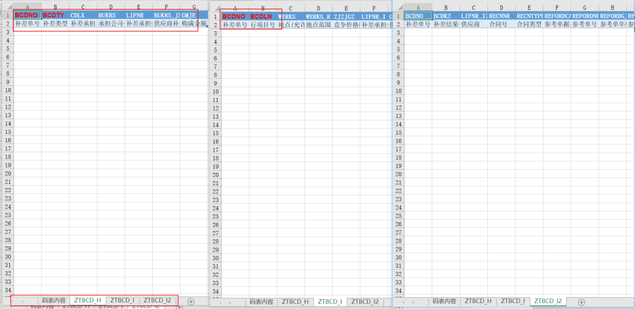The image size is (635, 309).
Task: Click previous-sheet arrow in middle window
Action: pyautogui.click(x=222, y=302)
